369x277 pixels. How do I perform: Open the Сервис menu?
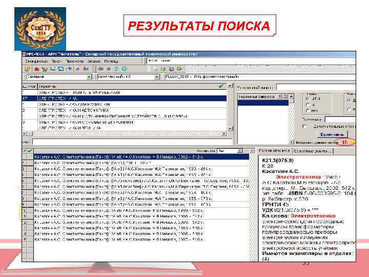click(x=94, y=61)
